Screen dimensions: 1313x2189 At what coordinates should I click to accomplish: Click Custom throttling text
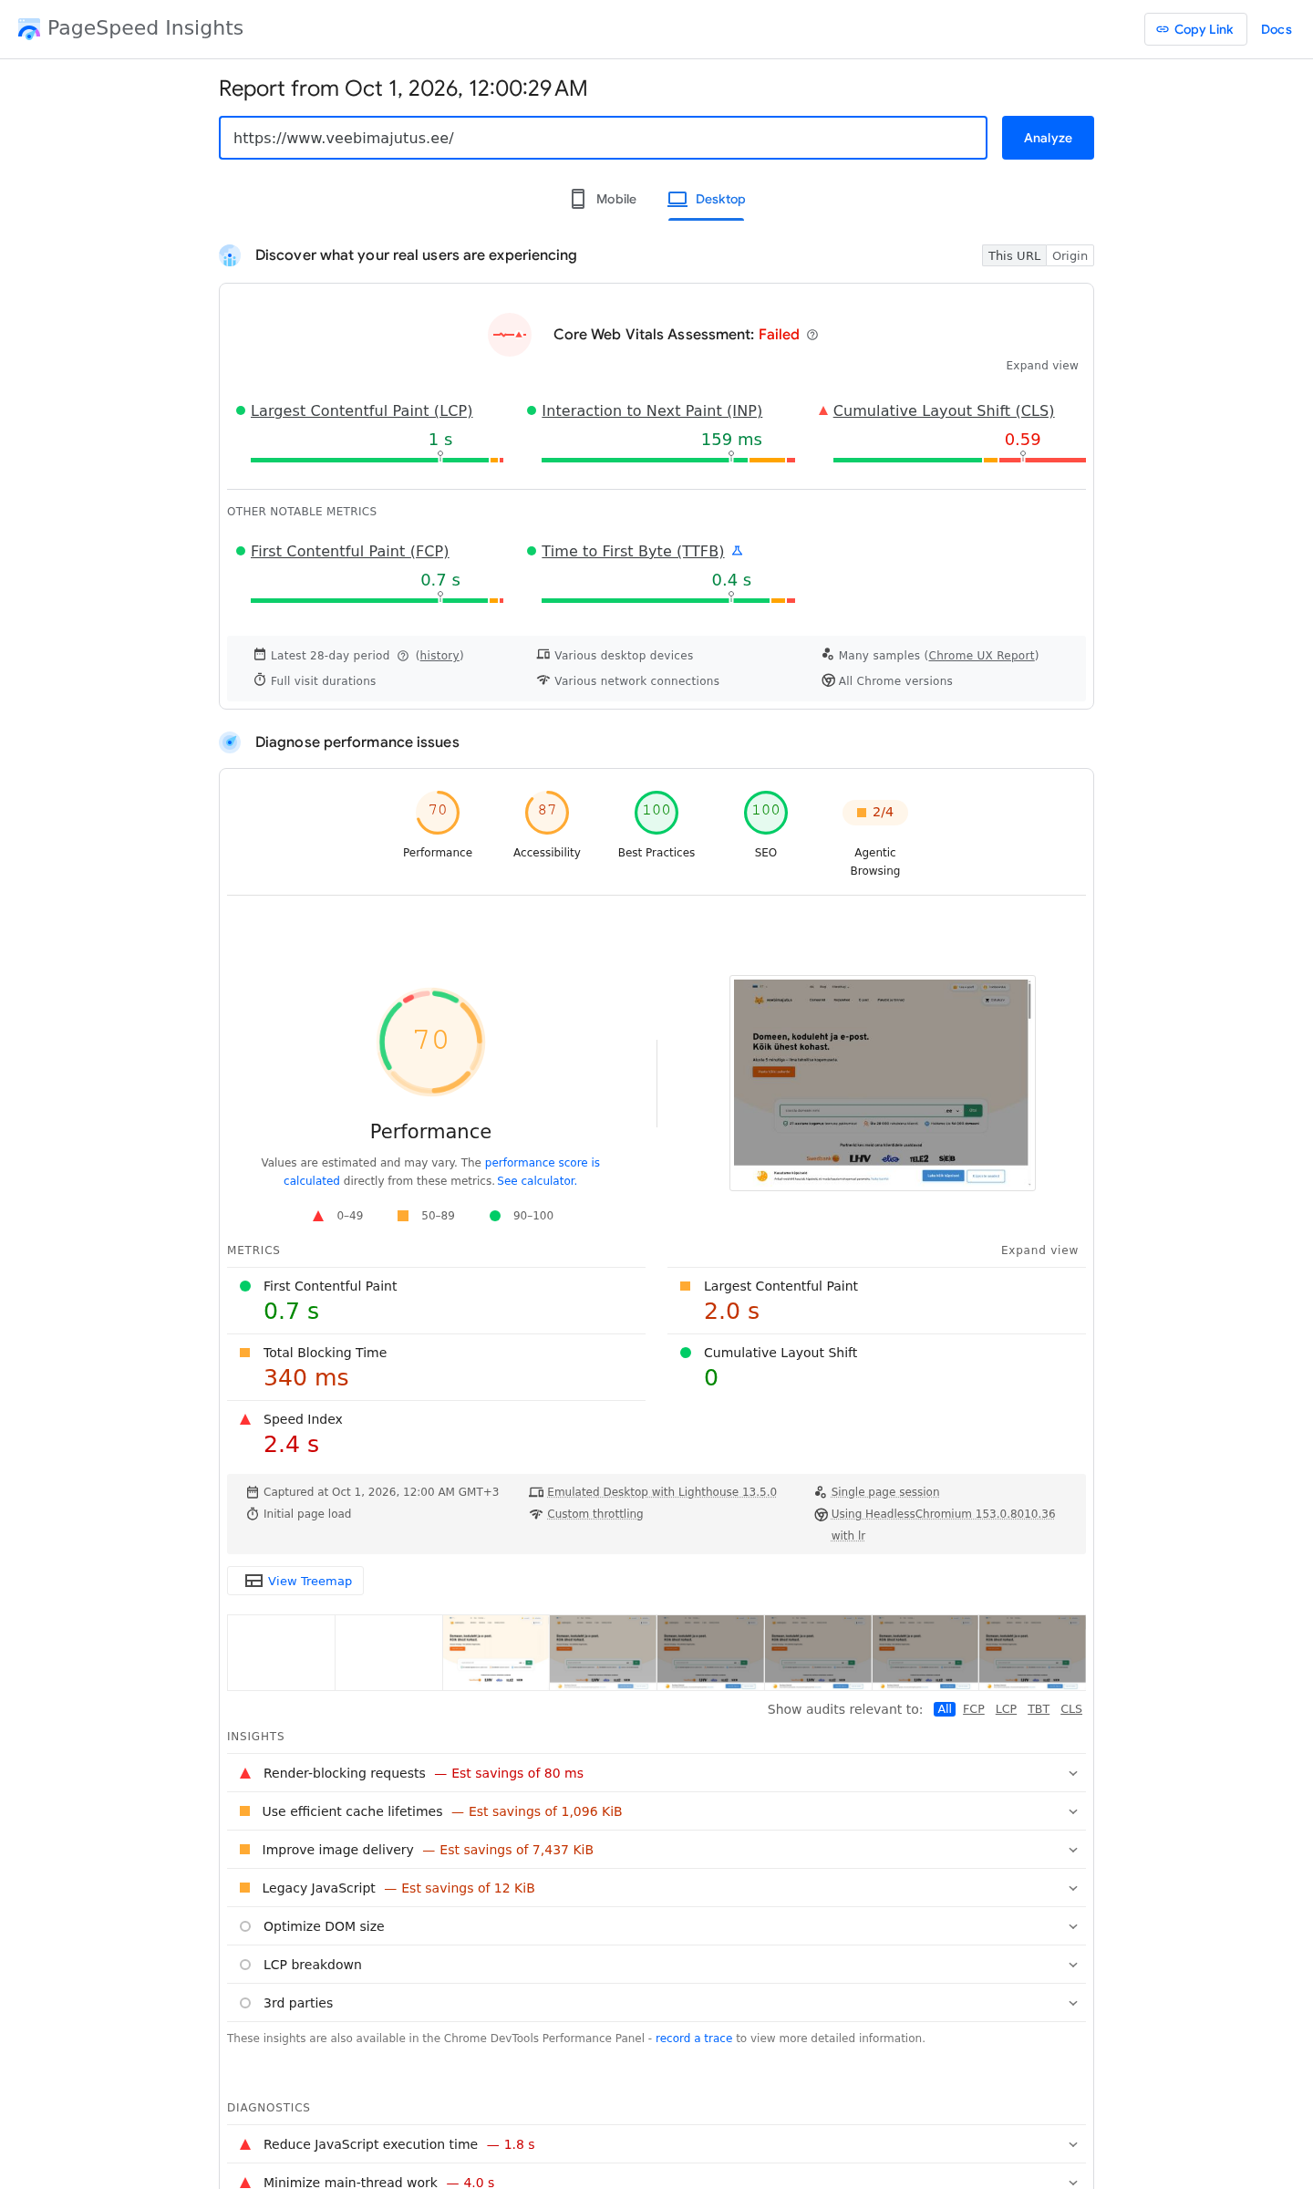(595, 1514)
